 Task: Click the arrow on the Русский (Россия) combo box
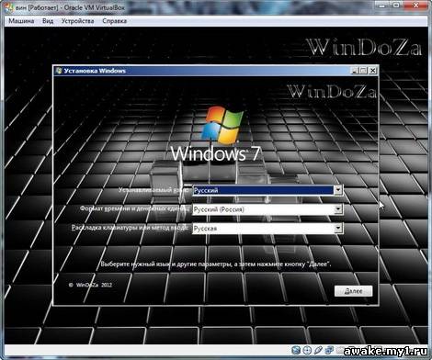click(x=338, y=209)
